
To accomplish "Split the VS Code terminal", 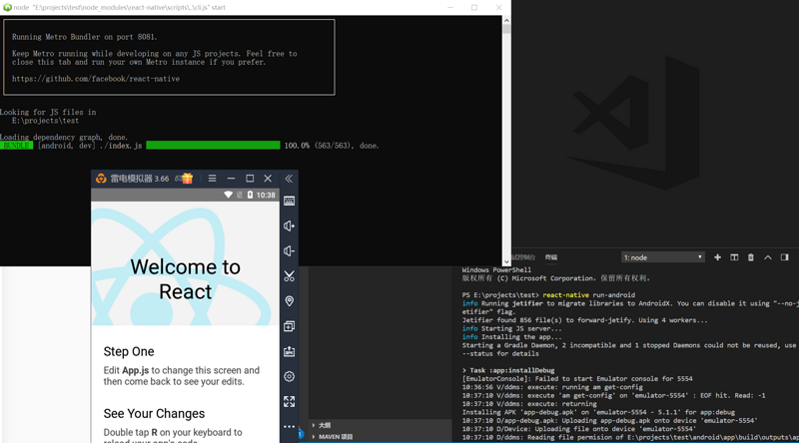I will [x=734, y=257].
